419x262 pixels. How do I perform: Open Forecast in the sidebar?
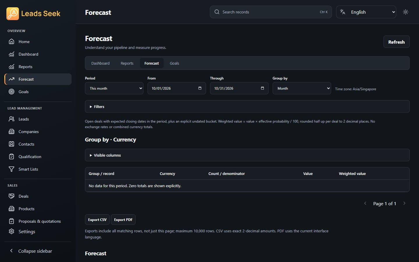coord(38,79)
